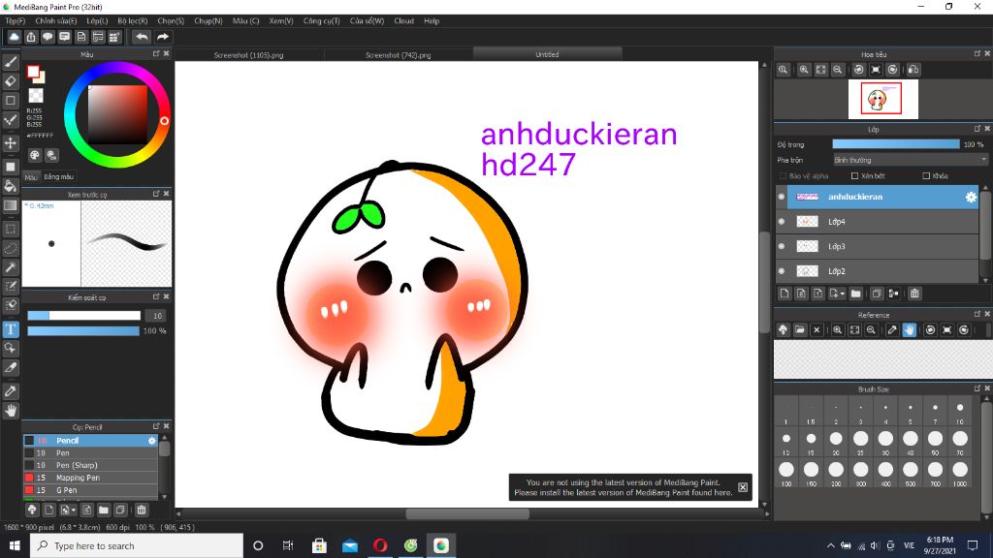Open the Pha trộn blend mode dropdown
The height and width of the screenshot is (558, 993).
click(911, 160)
